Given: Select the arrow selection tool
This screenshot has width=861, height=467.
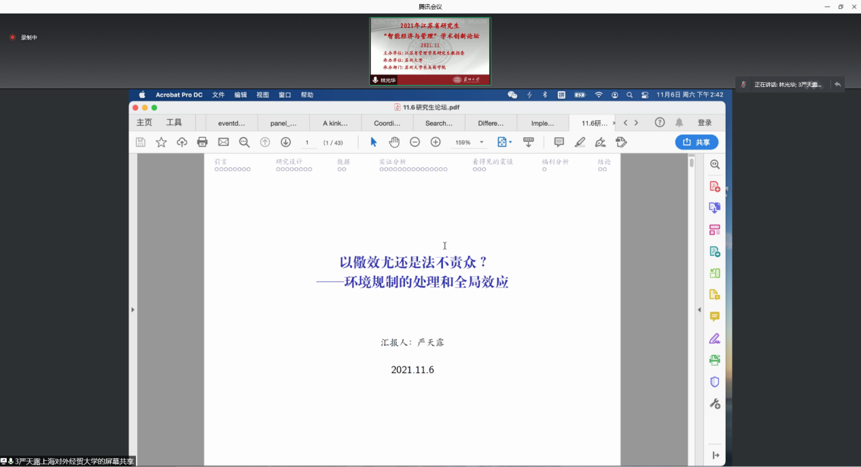Looking at the screenshot, I should pyautogui.click(x=373, y=142).
